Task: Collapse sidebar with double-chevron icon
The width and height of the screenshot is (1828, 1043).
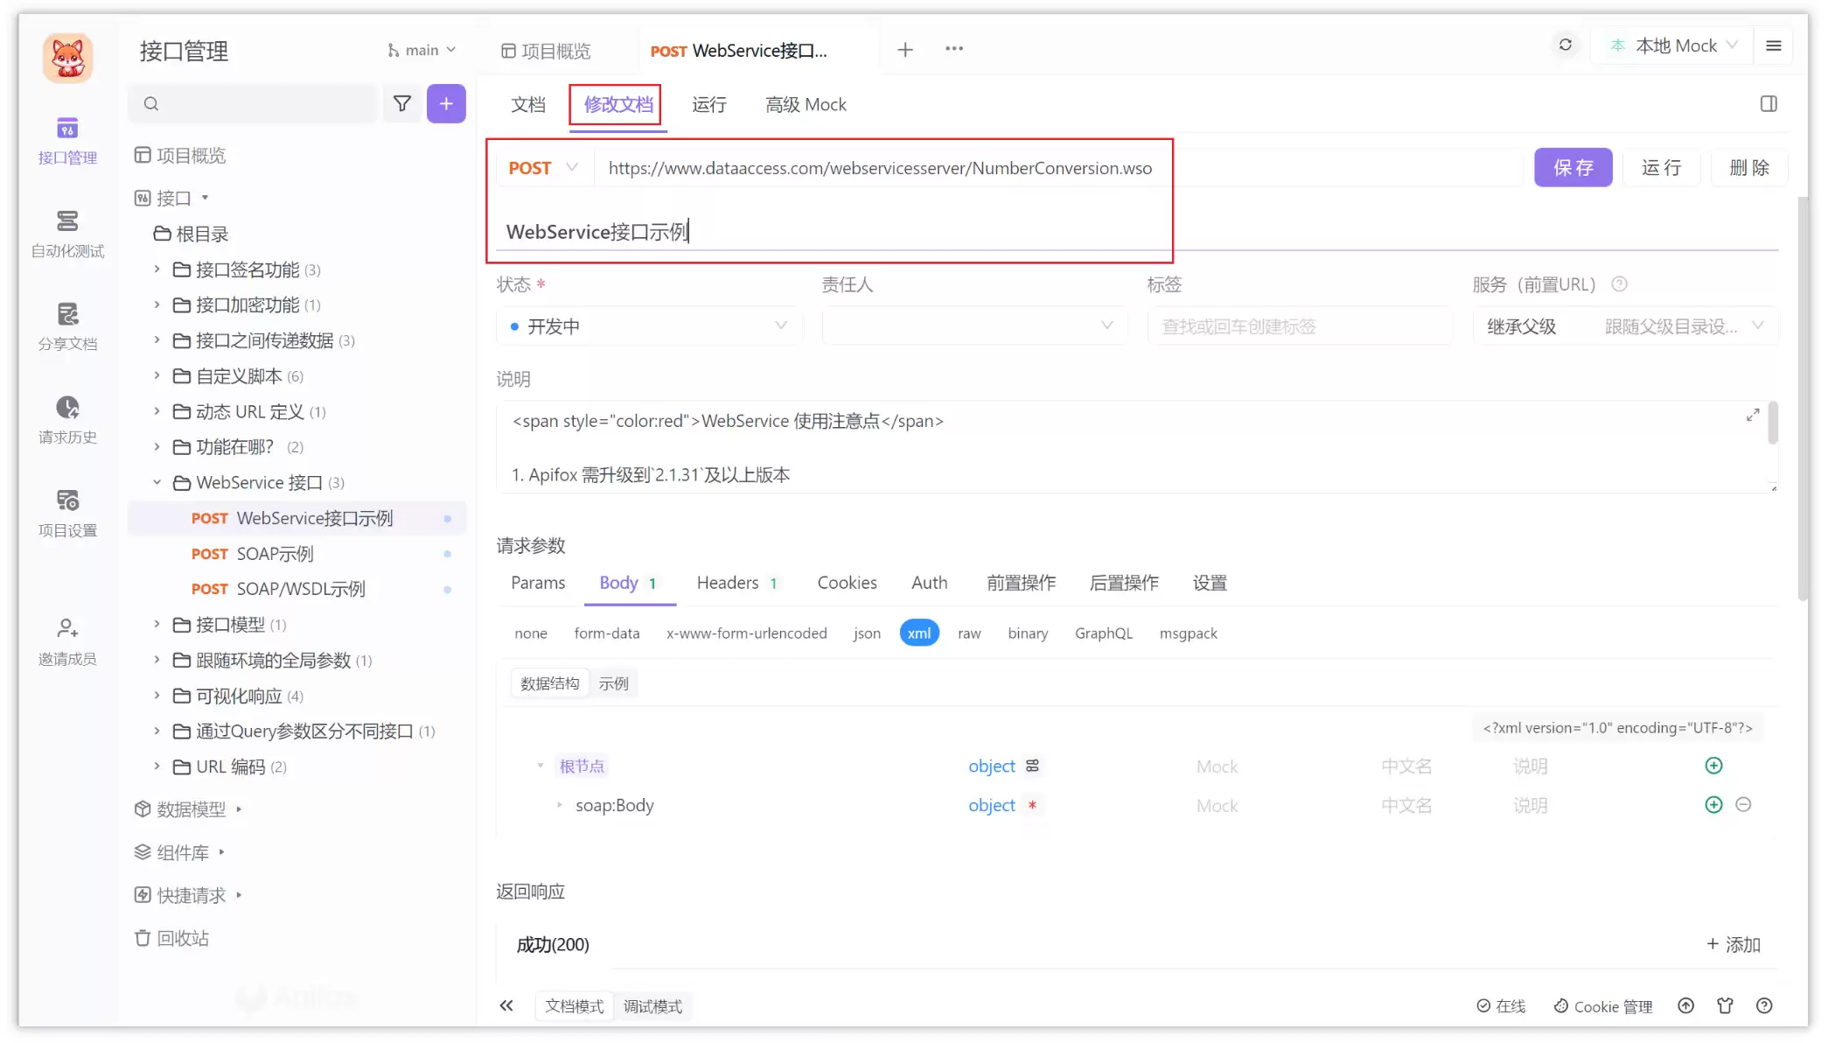Action: coord(506,1006)
